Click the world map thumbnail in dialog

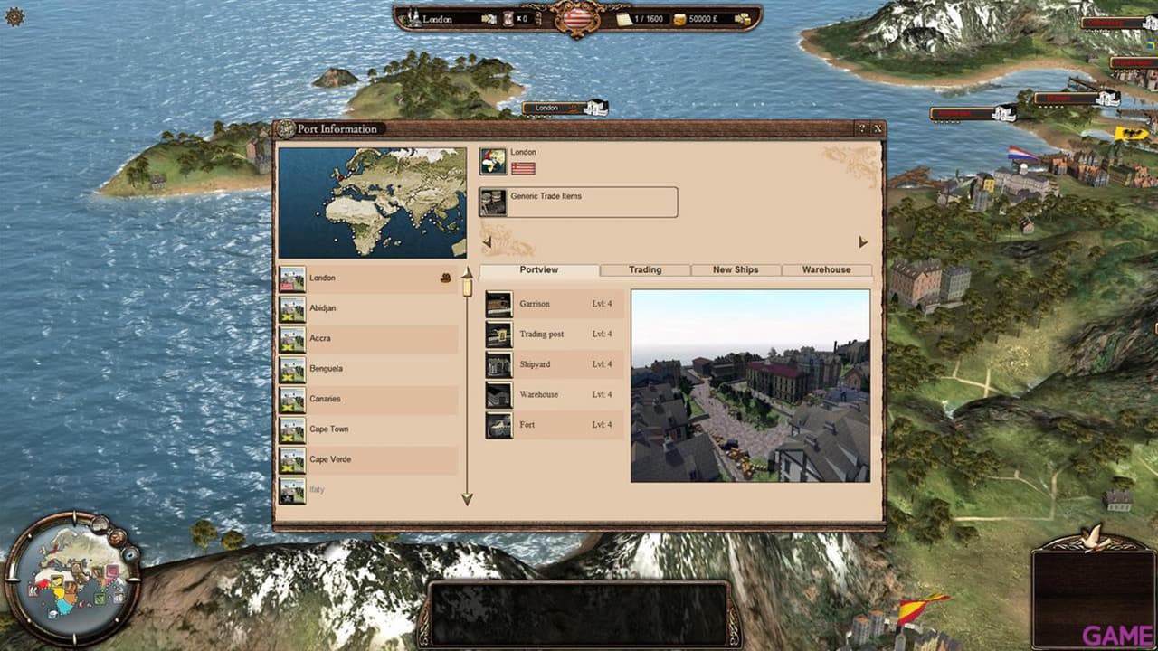[373, 203]
